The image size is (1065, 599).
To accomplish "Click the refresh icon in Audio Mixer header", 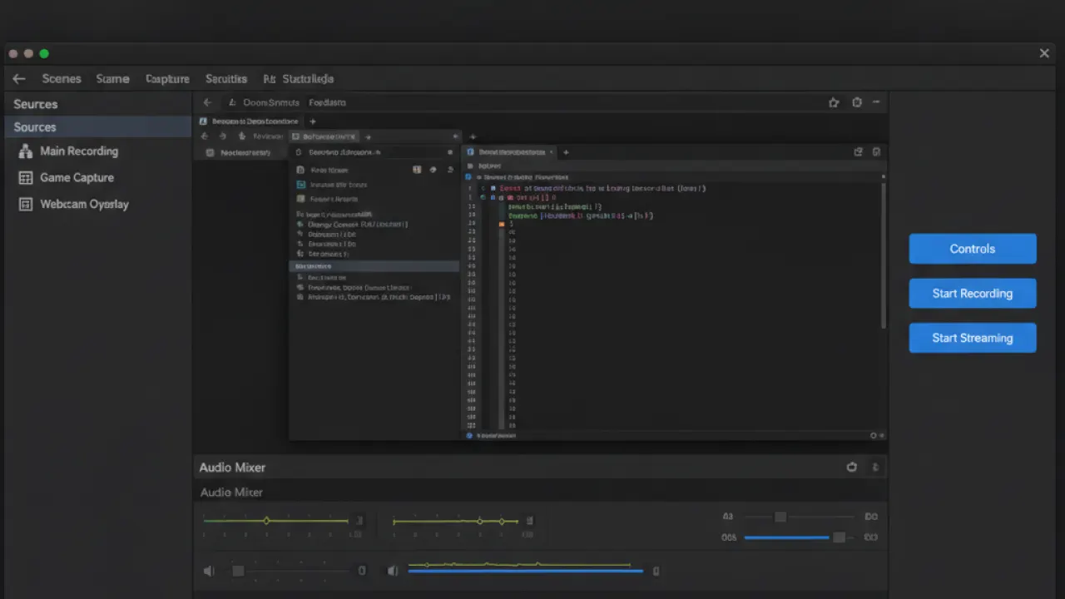I will click(851, 468).
